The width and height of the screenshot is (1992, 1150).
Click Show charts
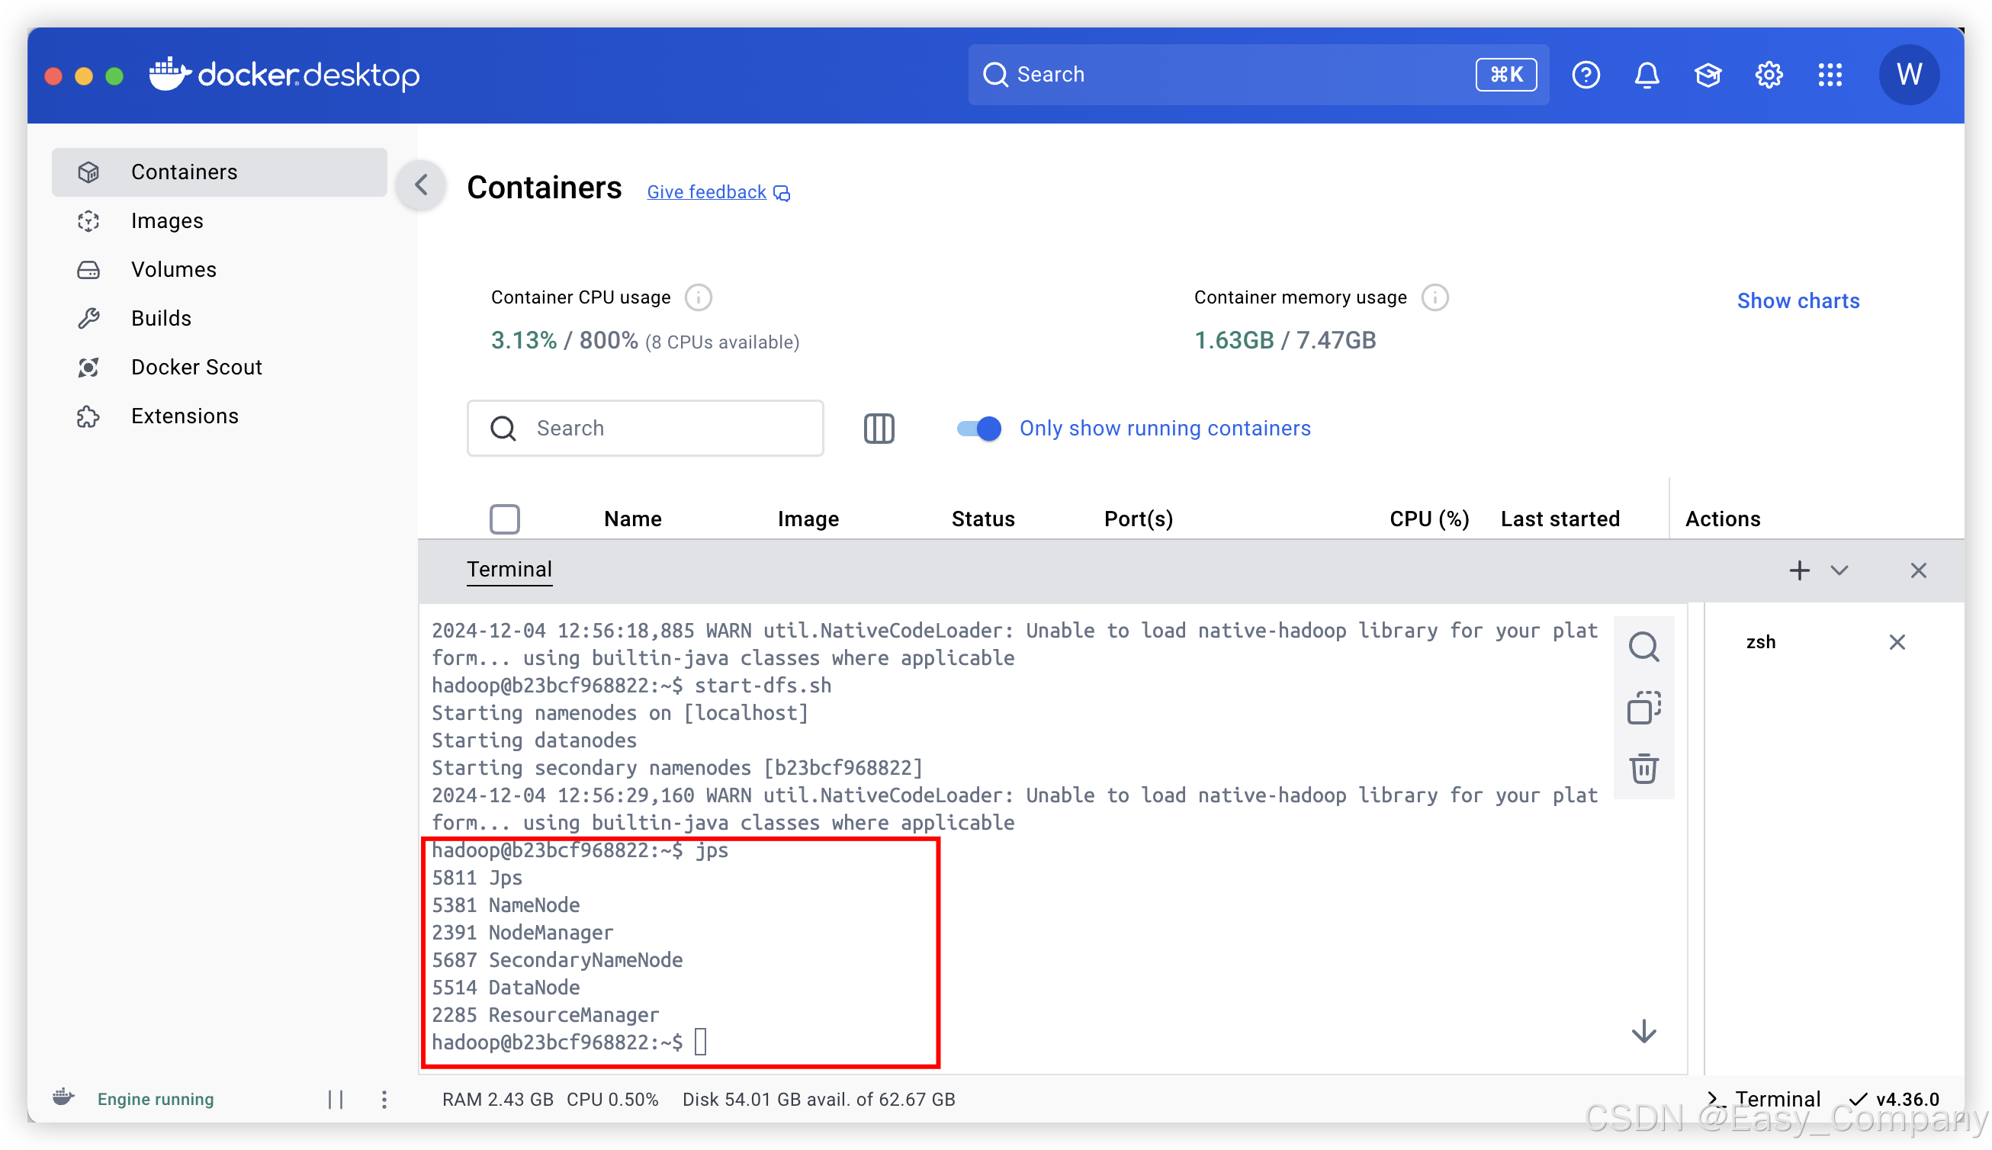pos(1798,301)
